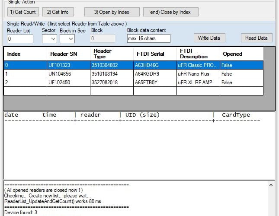Click FTDI serial A65FTB0Y
The height and width of the screenshot is (216, 279).
[x=155, y=83]
